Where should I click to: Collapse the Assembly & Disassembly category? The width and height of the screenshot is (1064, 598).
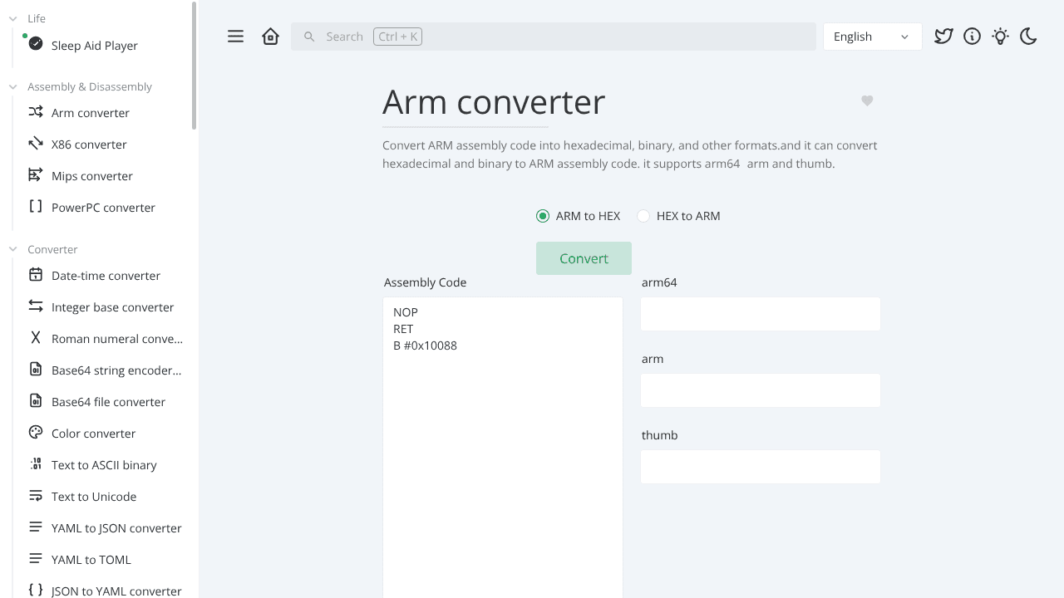[x=13, y=86]
